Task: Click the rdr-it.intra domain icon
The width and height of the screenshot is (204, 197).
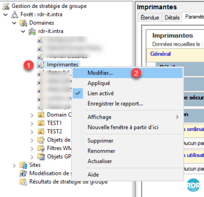Action: pyautogui.click(x=32, y=31)
